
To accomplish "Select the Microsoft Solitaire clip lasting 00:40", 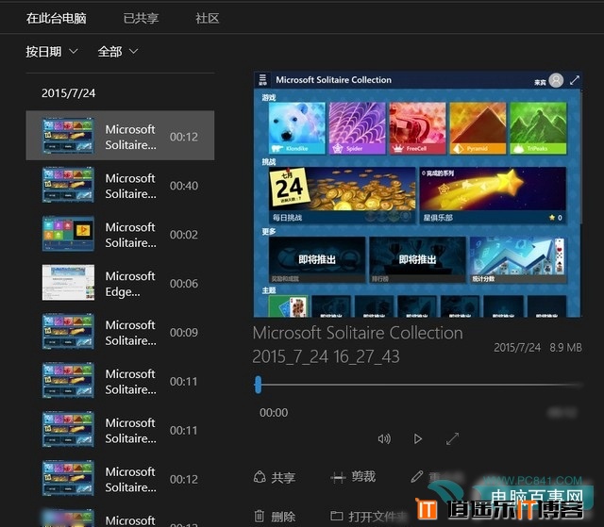I will click(x=120, y=186).
